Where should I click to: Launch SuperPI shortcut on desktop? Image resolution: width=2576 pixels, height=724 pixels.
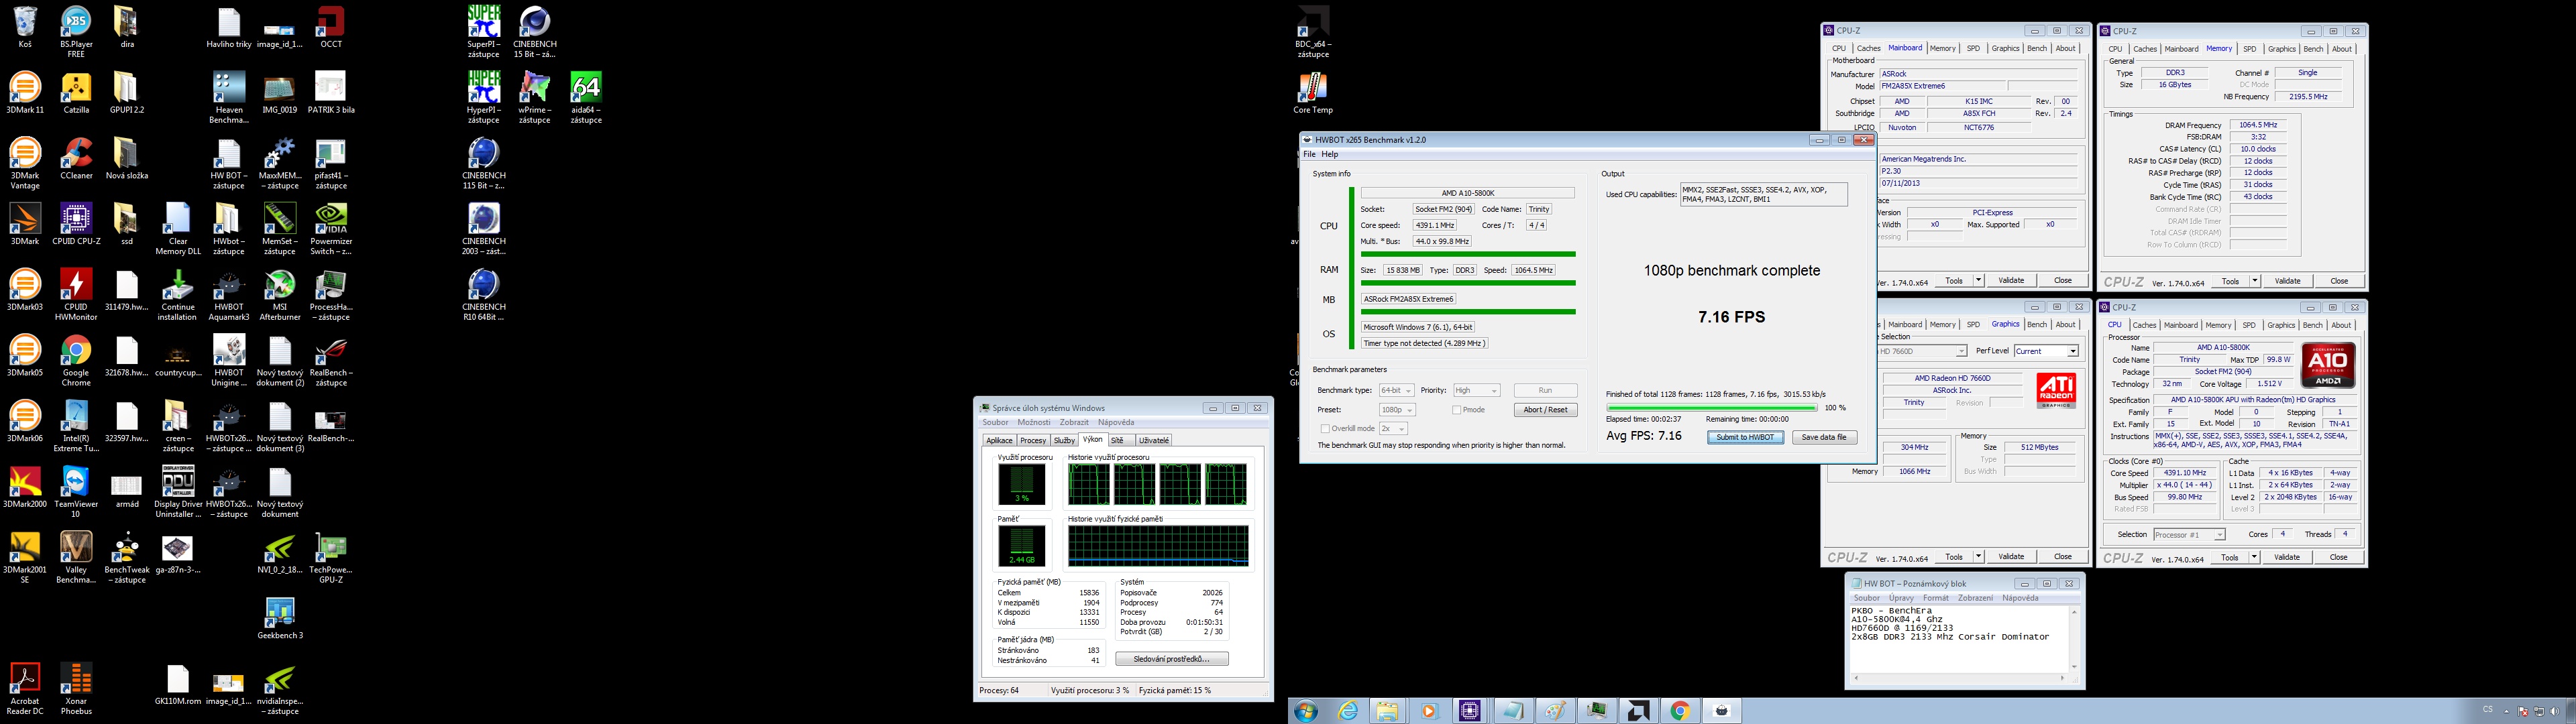(x=484, y=32)
